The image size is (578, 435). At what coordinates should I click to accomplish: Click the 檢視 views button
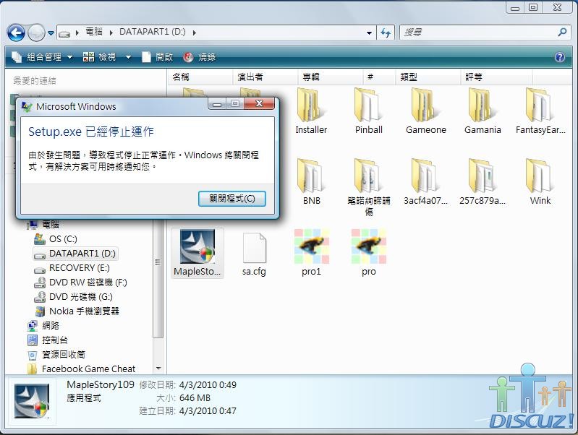(100, 56)
